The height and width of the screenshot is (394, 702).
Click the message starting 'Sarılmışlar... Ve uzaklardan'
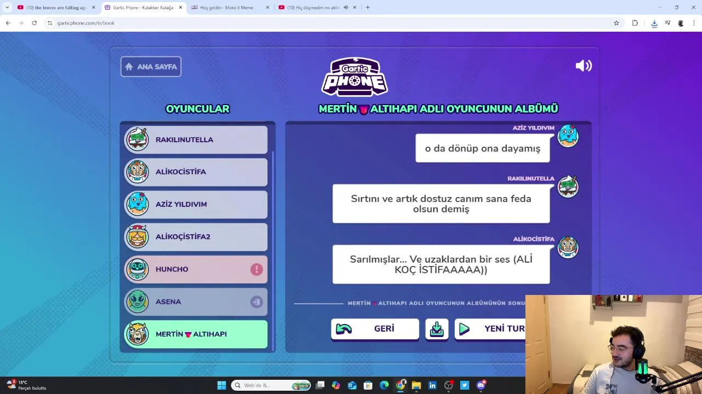pos(441,264)
